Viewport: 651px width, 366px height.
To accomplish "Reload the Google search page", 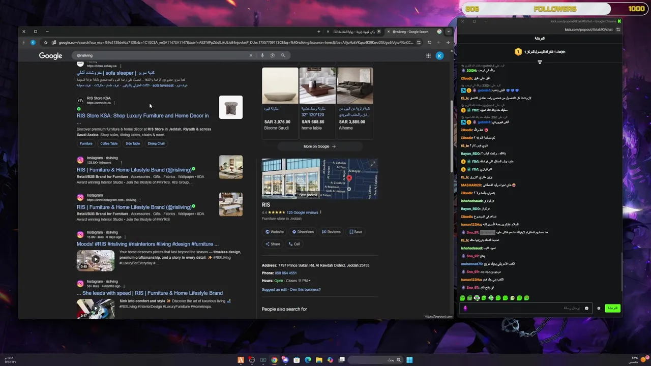I will [429, 43].
